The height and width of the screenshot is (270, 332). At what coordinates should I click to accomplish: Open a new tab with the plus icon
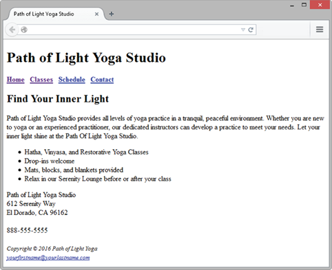coord(112,14)
